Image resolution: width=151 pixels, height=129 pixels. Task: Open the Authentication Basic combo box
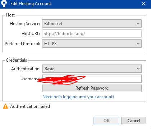point(92,69)
